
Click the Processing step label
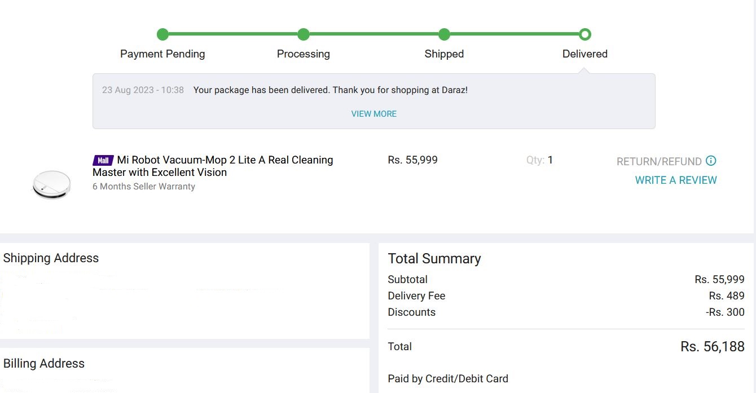point(304,54)
